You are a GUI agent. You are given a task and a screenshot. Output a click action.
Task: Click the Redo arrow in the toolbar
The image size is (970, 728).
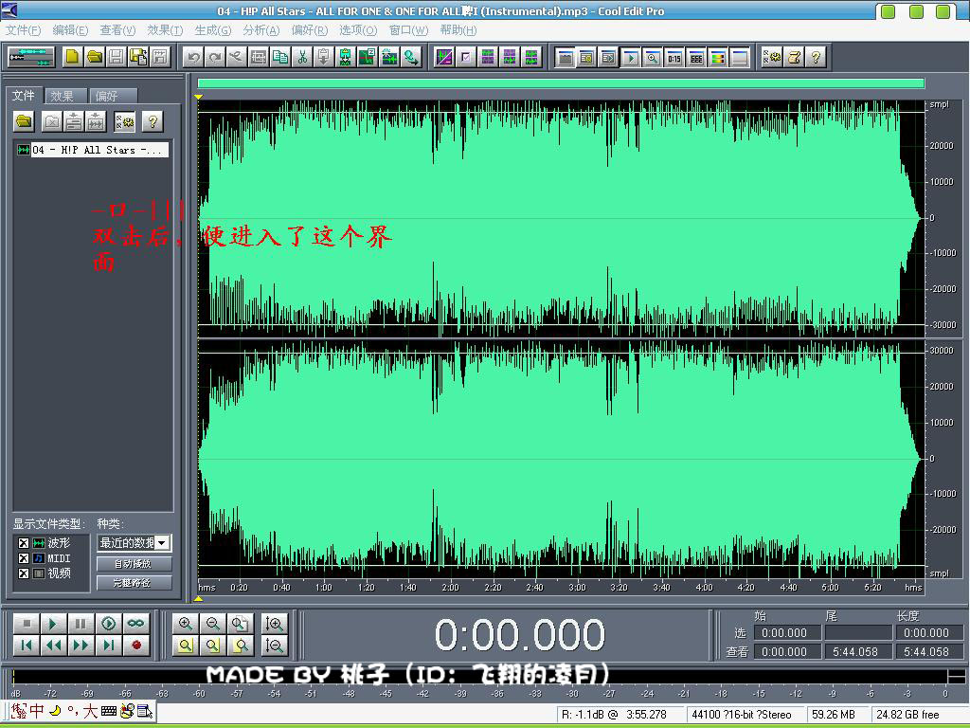click(x=215, y=58)
